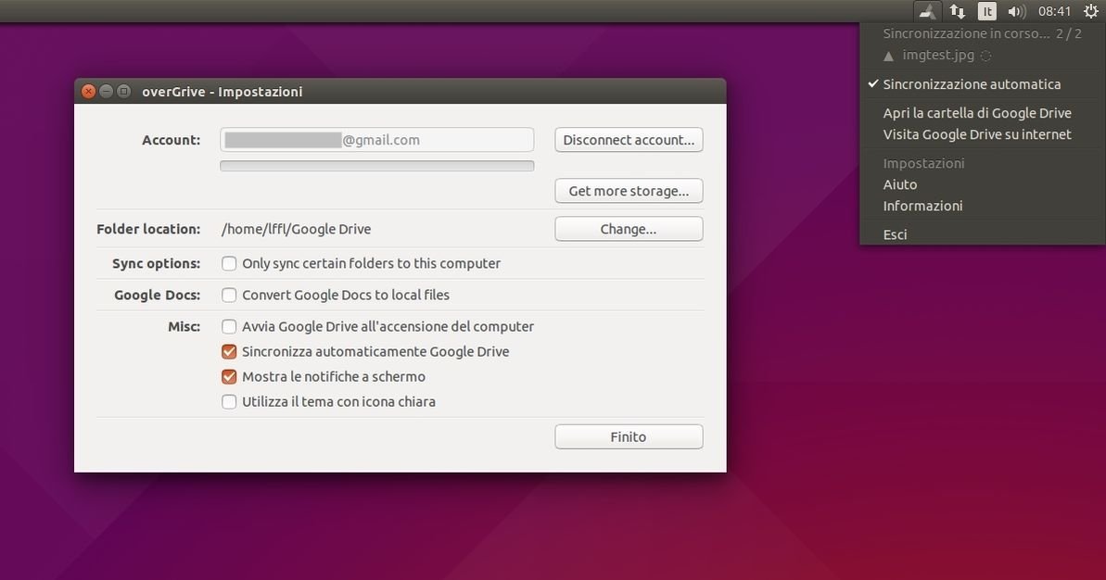Select 'Aiuto' in the tray menu

point(982,184)
